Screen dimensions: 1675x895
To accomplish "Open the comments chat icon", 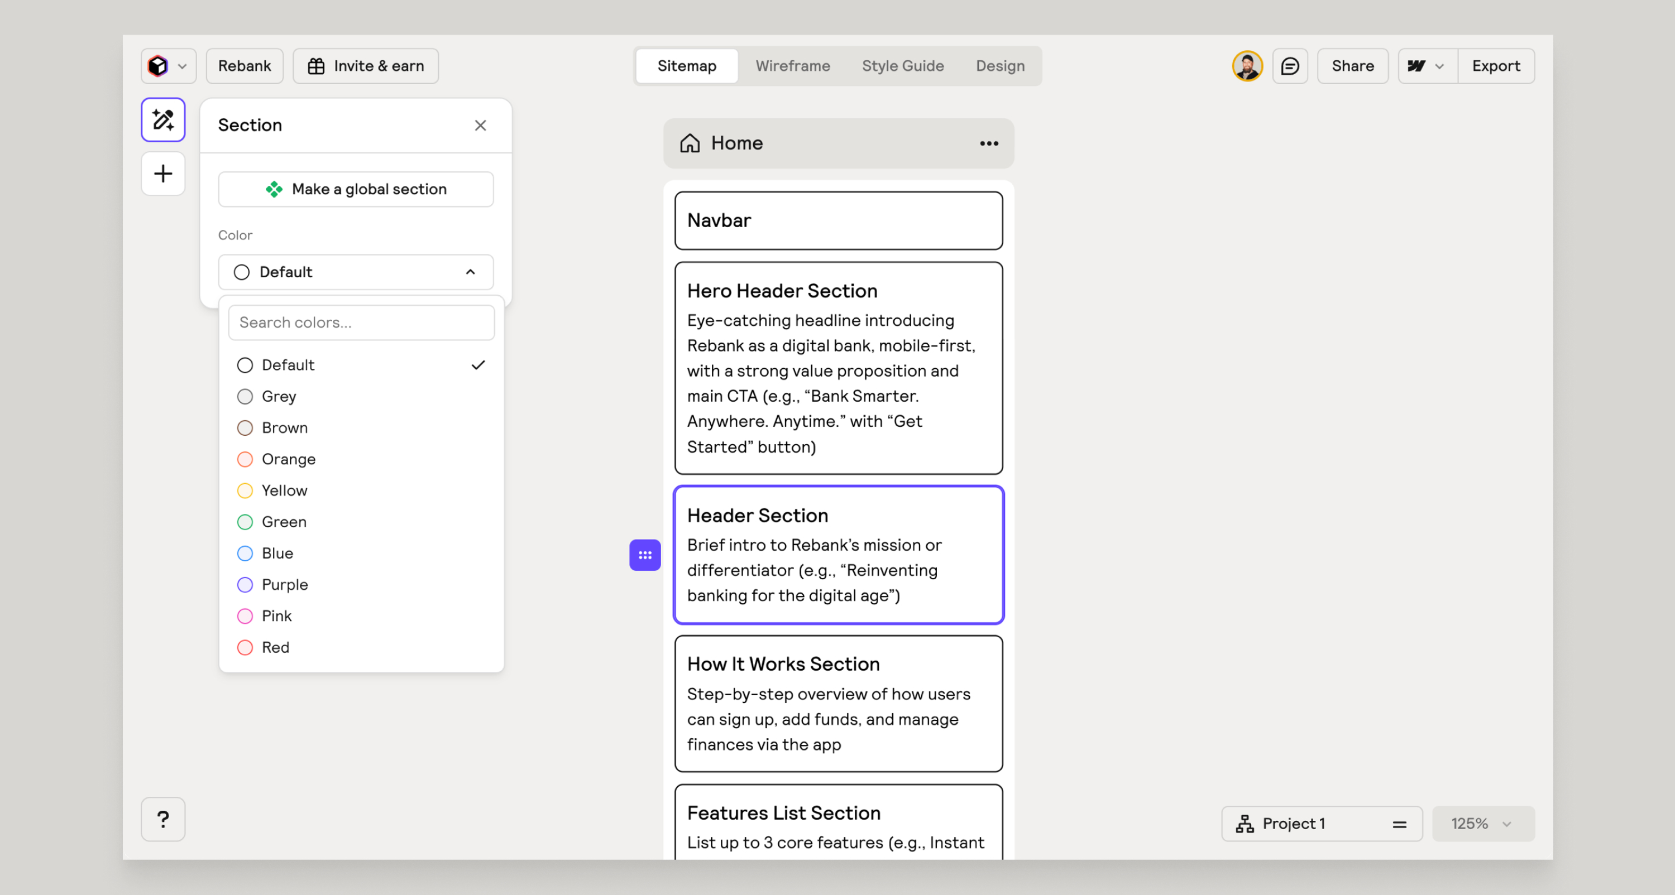I will pos(1289,66).
